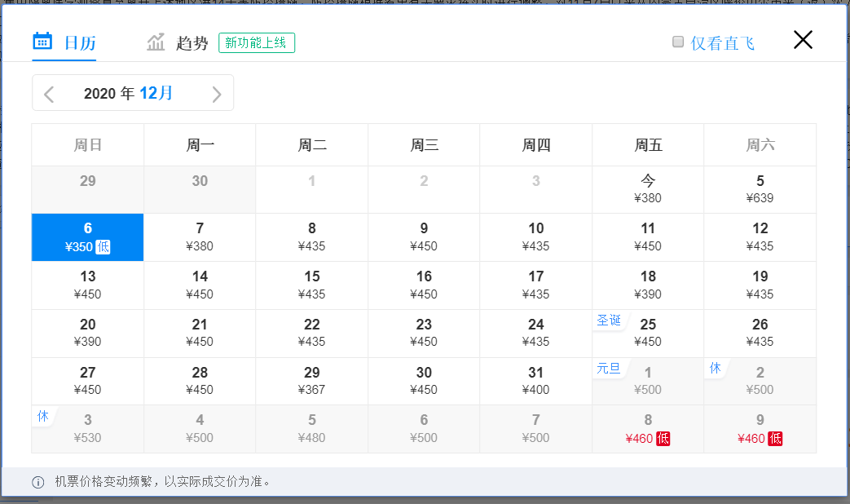
Task: Select December 23 priced ¥450
Action: (424, 333)
